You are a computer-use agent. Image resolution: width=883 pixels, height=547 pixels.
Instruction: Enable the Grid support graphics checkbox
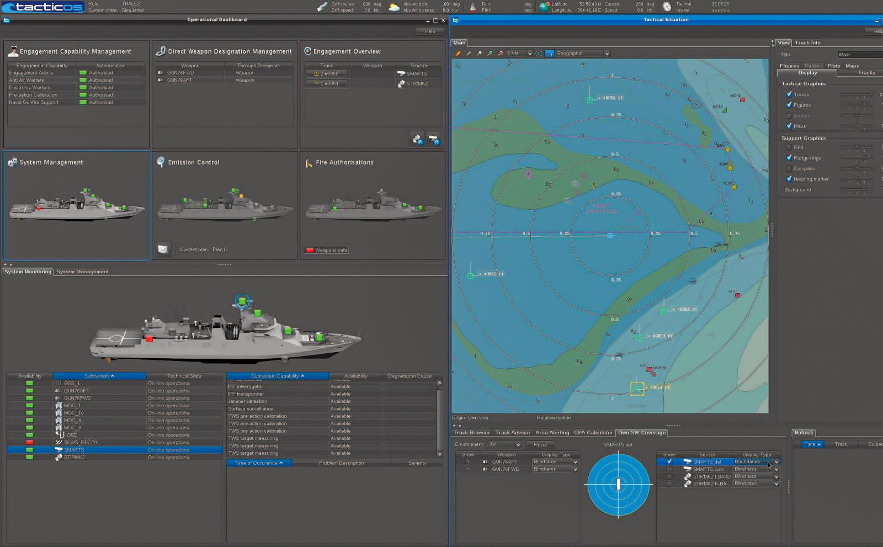pyautogui.click(x=789, y=147)
